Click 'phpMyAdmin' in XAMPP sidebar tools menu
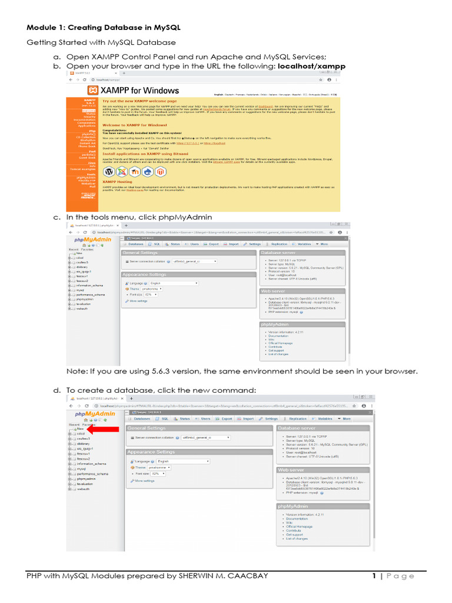 point(87,178)
